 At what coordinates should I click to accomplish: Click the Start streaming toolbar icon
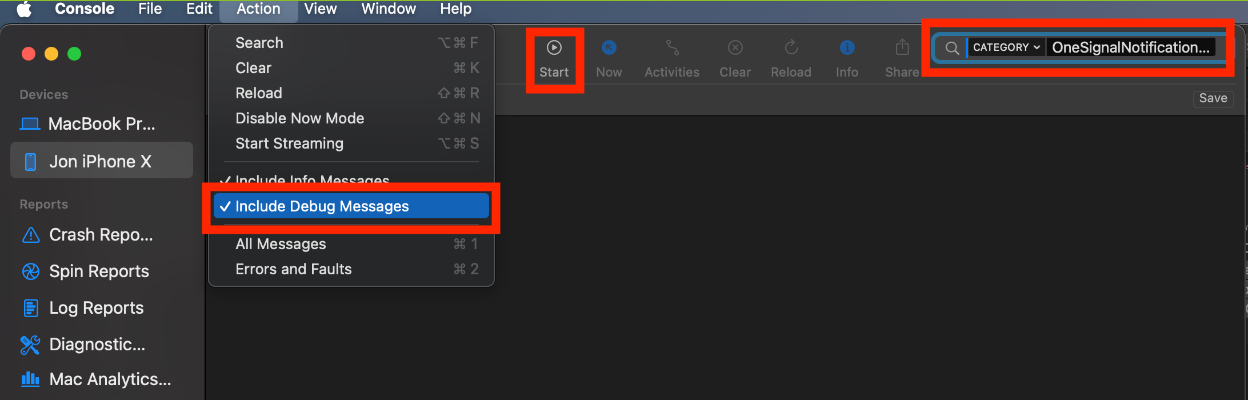point(554,48)
